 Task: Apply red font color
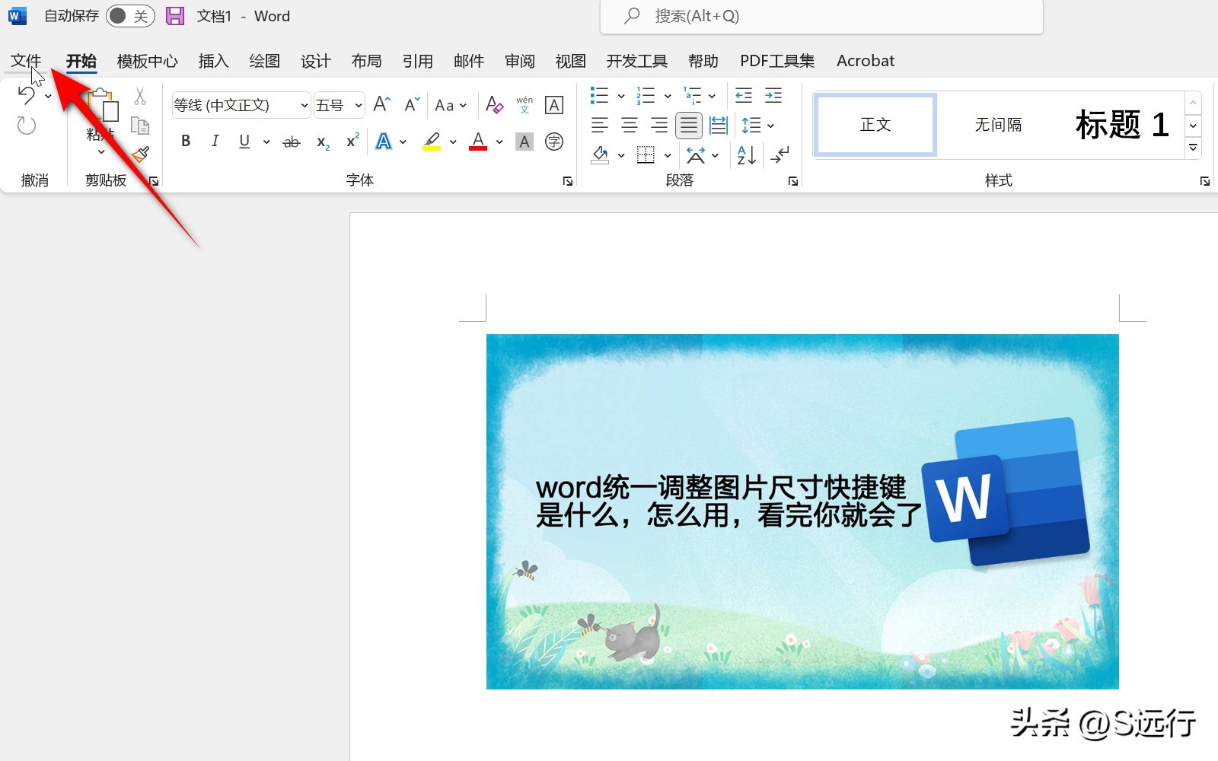[478, 141]
